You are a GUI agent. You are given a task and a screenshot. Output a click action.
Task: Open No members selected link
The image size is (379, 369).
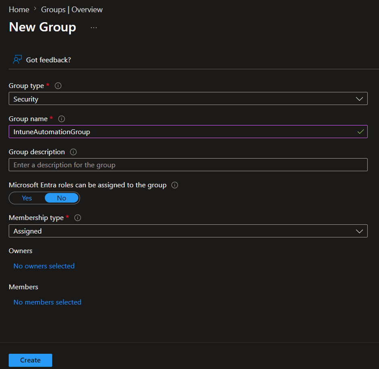pyautogui.click(x=48, y=302)
